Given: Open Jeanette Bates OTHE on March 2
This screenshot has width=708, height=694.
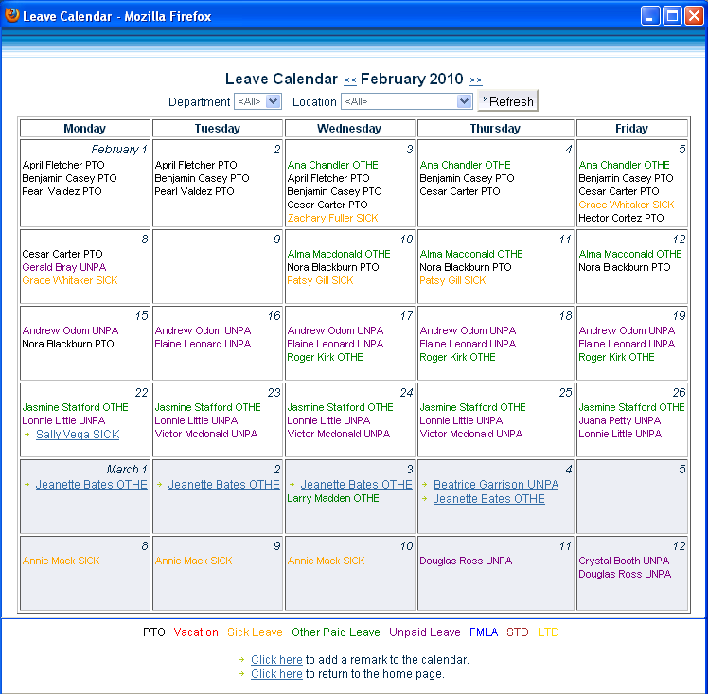Looking at the screenshot, I should [x=223, y=485].
